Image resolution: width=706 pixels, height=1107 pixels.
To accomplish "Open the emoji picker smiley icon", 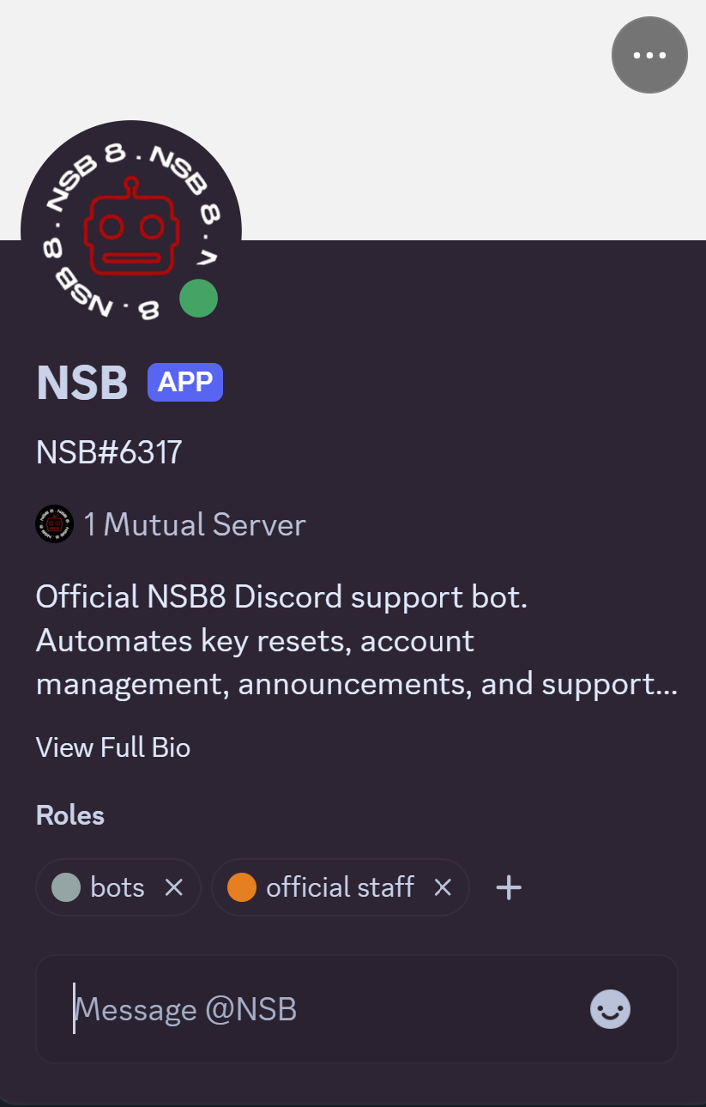I will (x=610, y=1009).
